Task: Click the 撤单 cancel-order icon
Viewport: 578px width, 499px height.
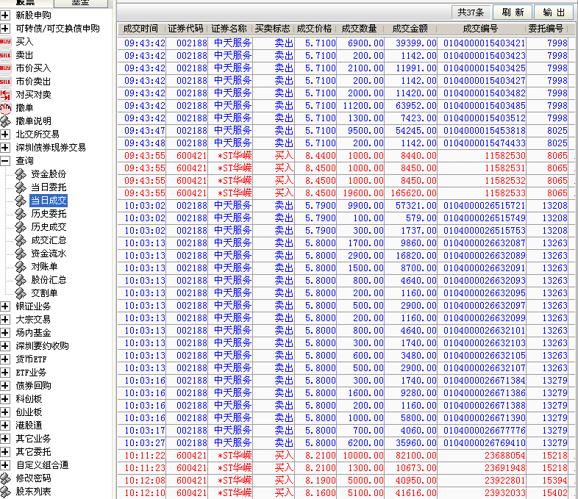Action: pyautogui.click(x=5, y=108)
